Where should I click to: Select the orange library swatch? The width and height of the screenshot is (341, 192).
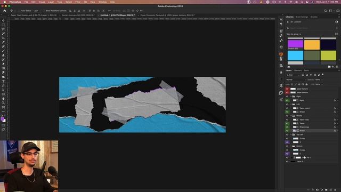pos(312,45)
